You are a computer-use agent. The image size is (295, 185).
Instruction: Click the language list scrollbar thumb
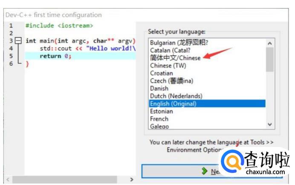point(270,59)
